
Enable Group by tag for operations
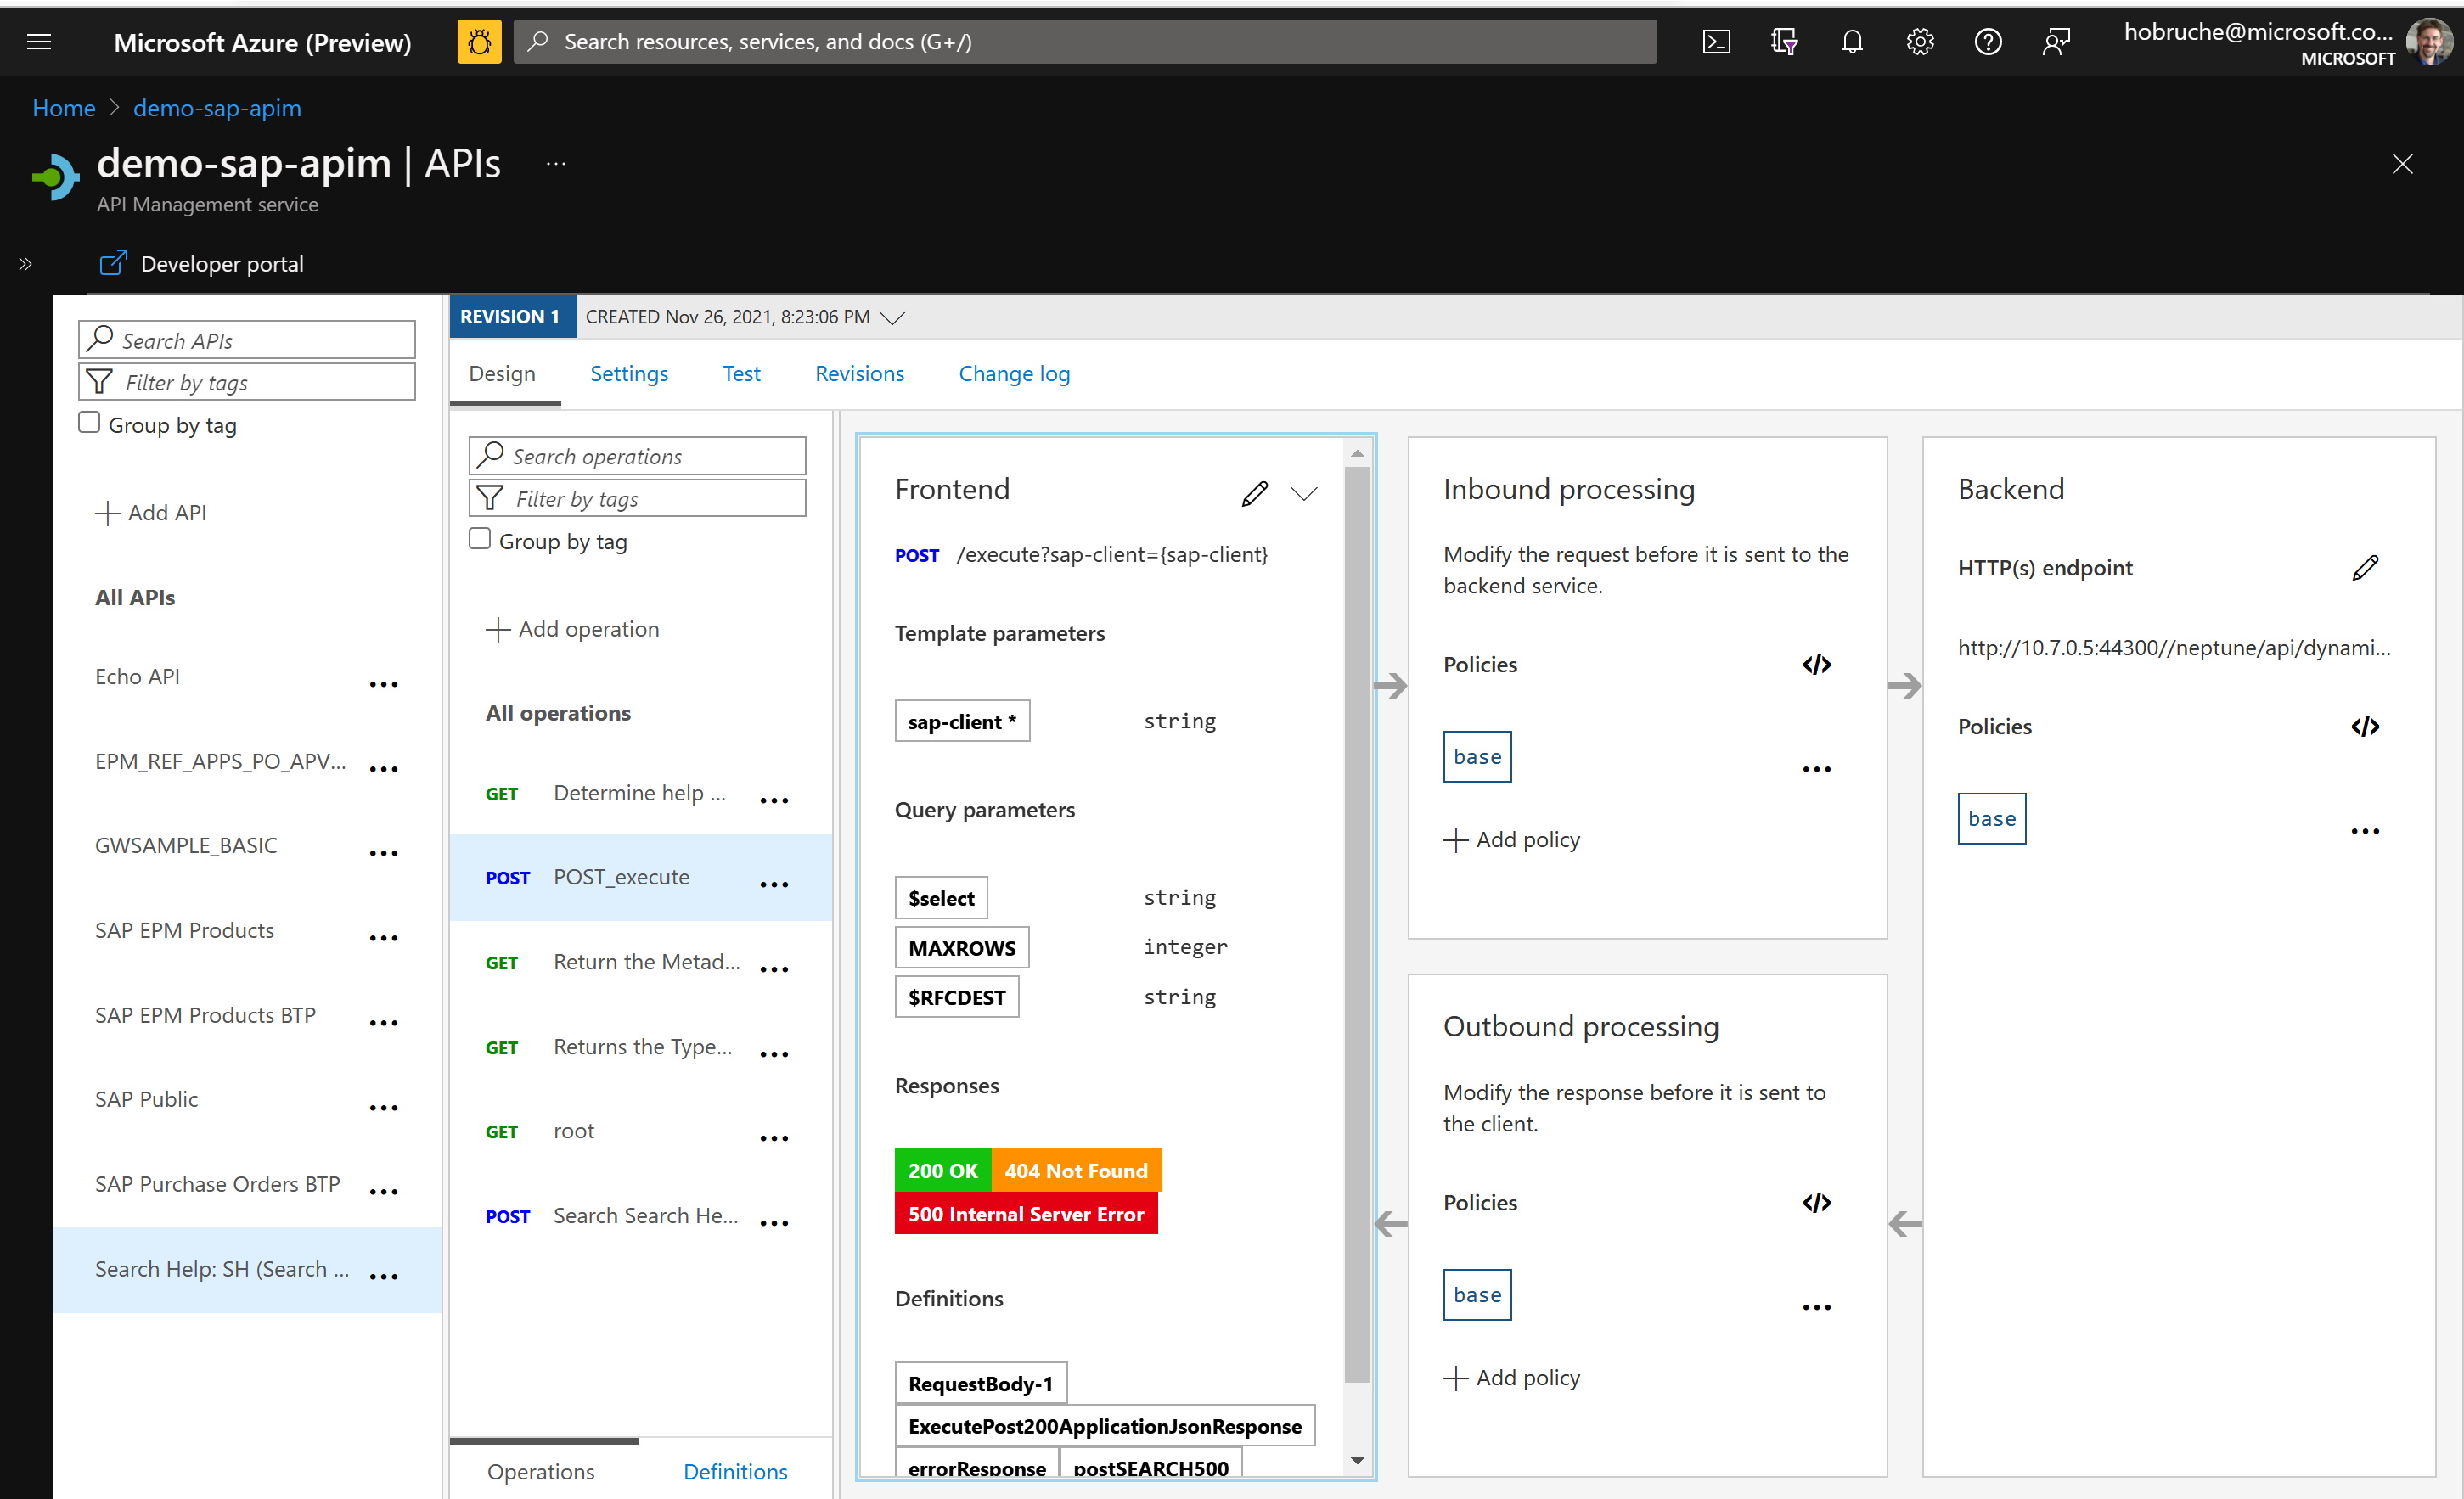click(480, 539)
